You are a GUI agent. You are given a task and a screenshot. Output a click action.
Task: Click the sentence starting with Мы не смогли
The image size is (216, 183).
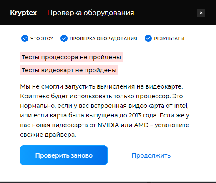[x=101, y=86]
